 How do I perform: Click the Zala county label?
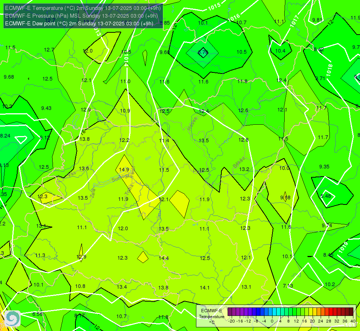(93, 193)
